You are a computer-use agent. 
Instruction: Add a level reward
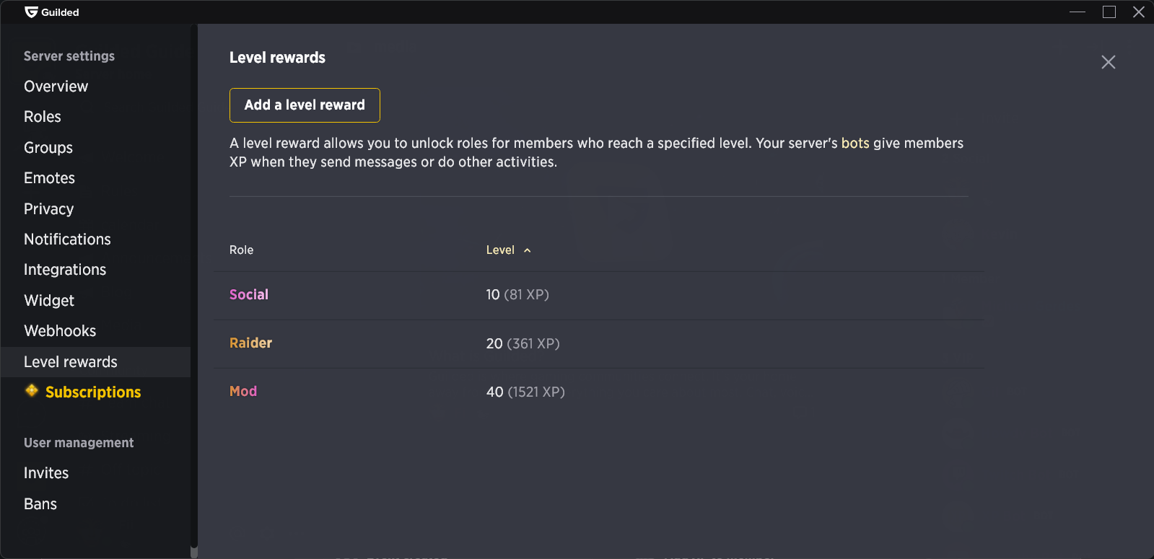pyautogui.click(x=305, y=105)
